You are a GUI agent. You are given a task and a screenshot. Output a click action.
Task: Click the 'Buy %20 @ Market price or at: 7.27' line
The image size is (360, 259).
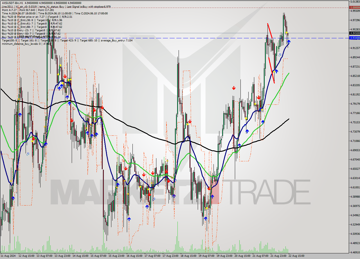click(x=24, y=17)
